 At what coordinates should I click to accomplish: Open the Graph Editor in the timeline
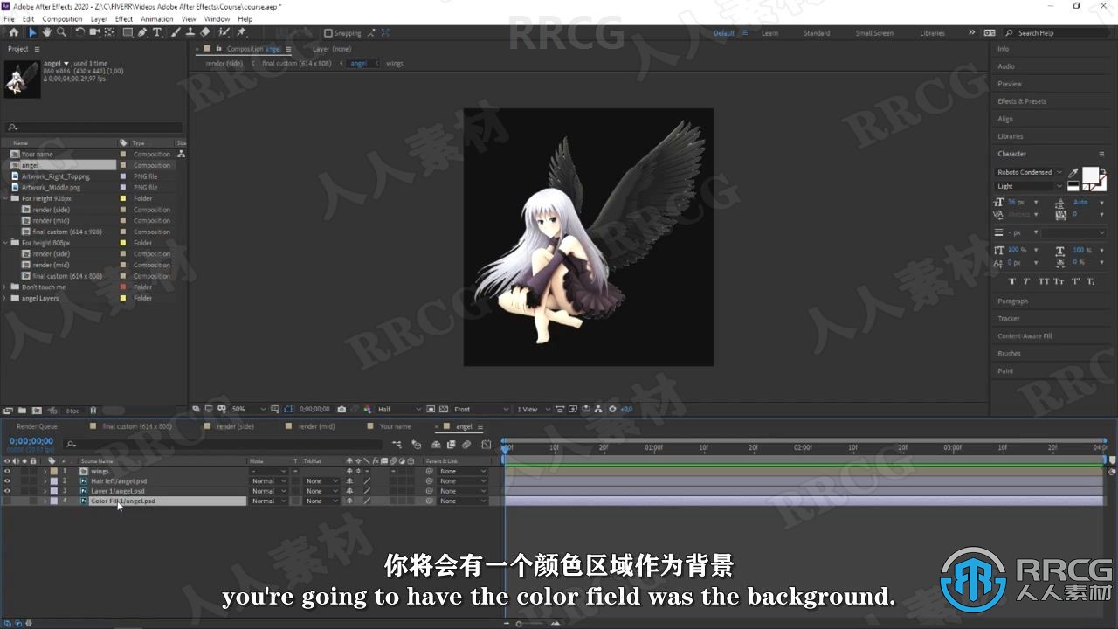(x=487, y=445)
